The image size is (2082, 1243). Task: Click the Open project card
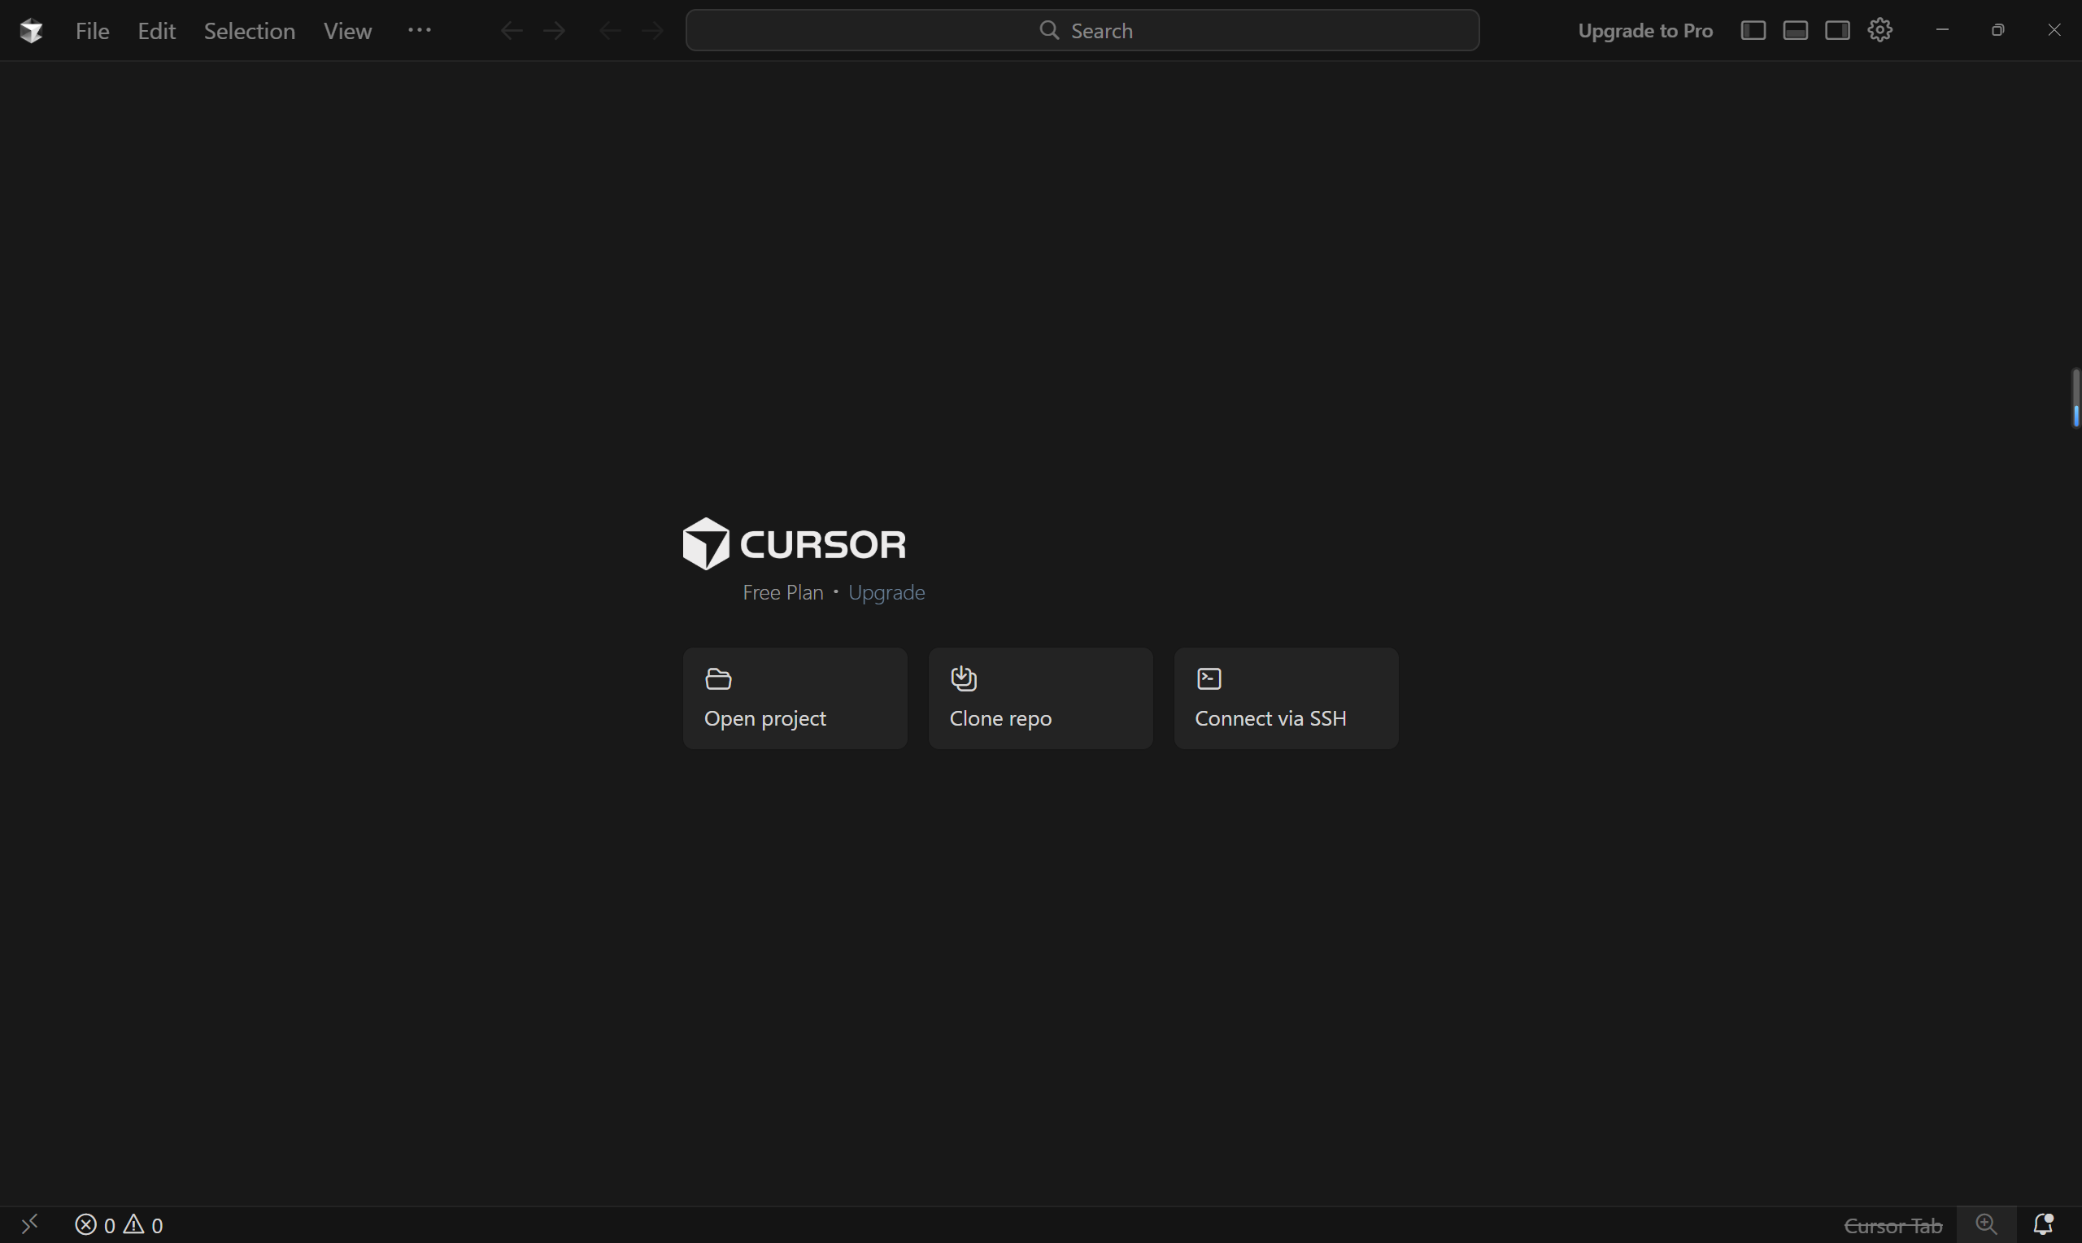click(x=795, y=698)
